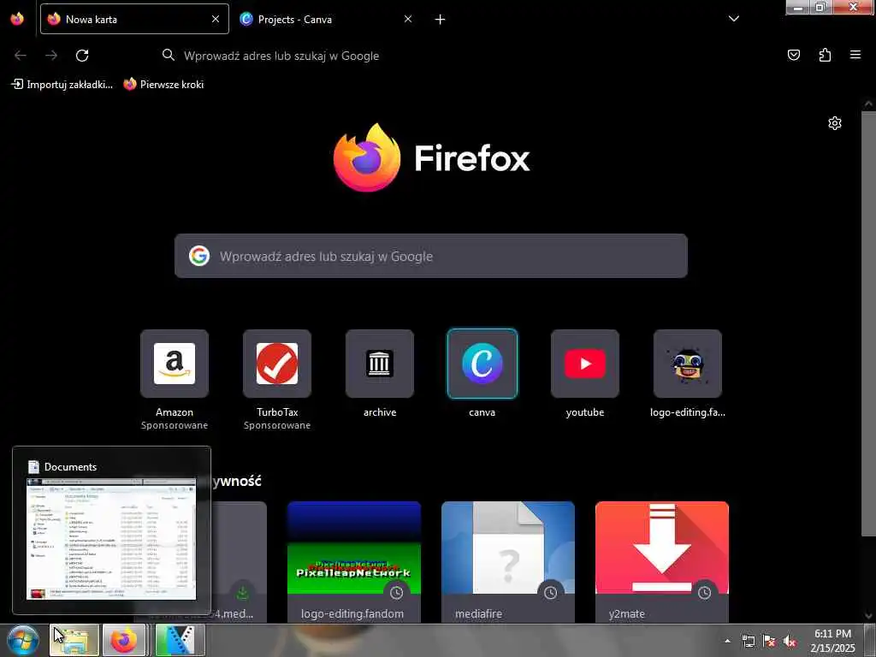
Task: Open the logo-editing.fandom recent card
Action: [354, 562]
